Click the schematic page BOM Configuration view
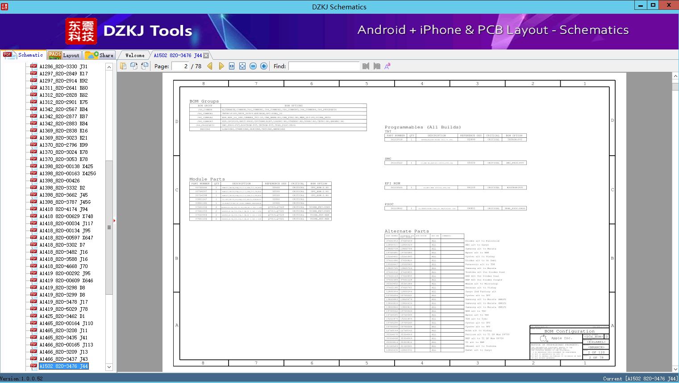The image size is (679, 383). 394,223
